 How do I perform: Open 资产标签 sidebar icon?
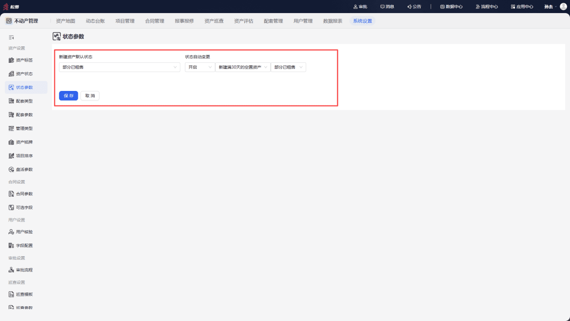pyautogui.click(x=11, y=60)
